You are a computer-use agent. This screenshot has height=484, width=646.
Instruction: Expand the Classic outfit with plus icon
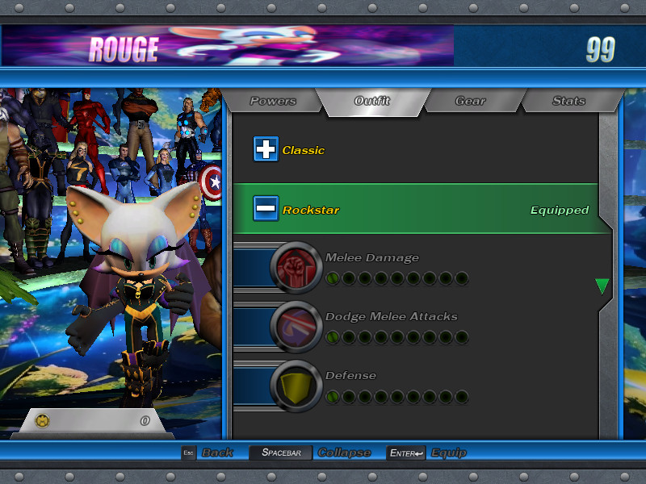(x=266, y=148)
